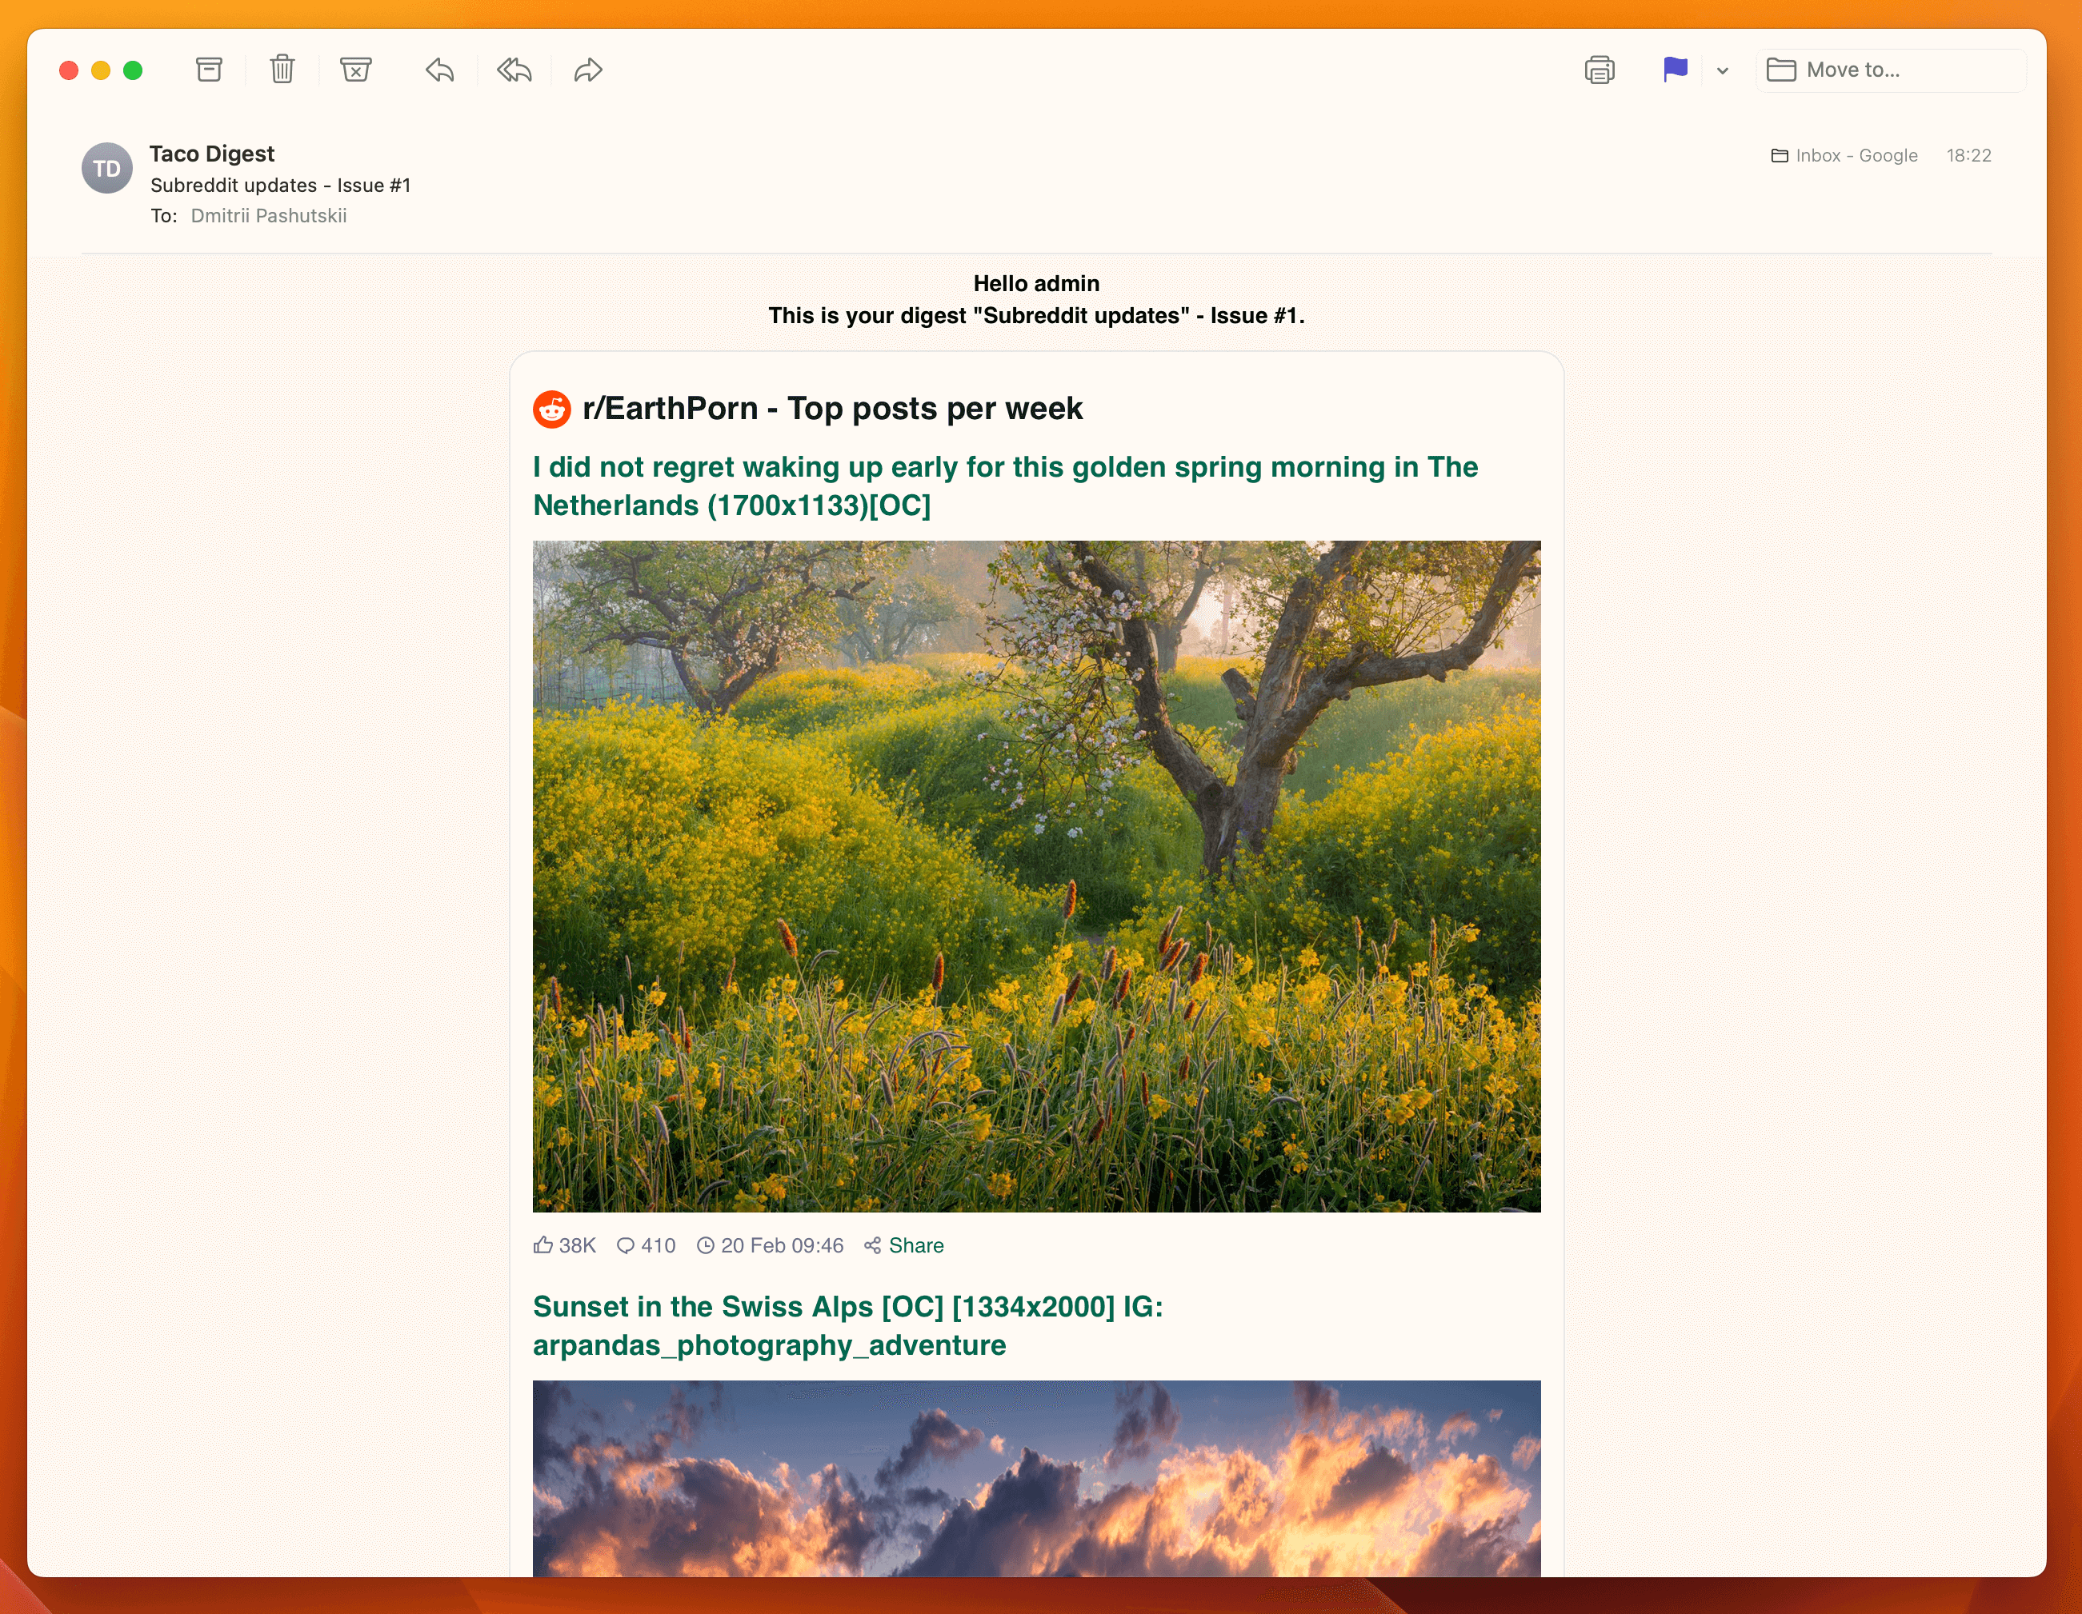Click the 18:22 received time
This screenshot has width=2082, height=1614.
1968,155
